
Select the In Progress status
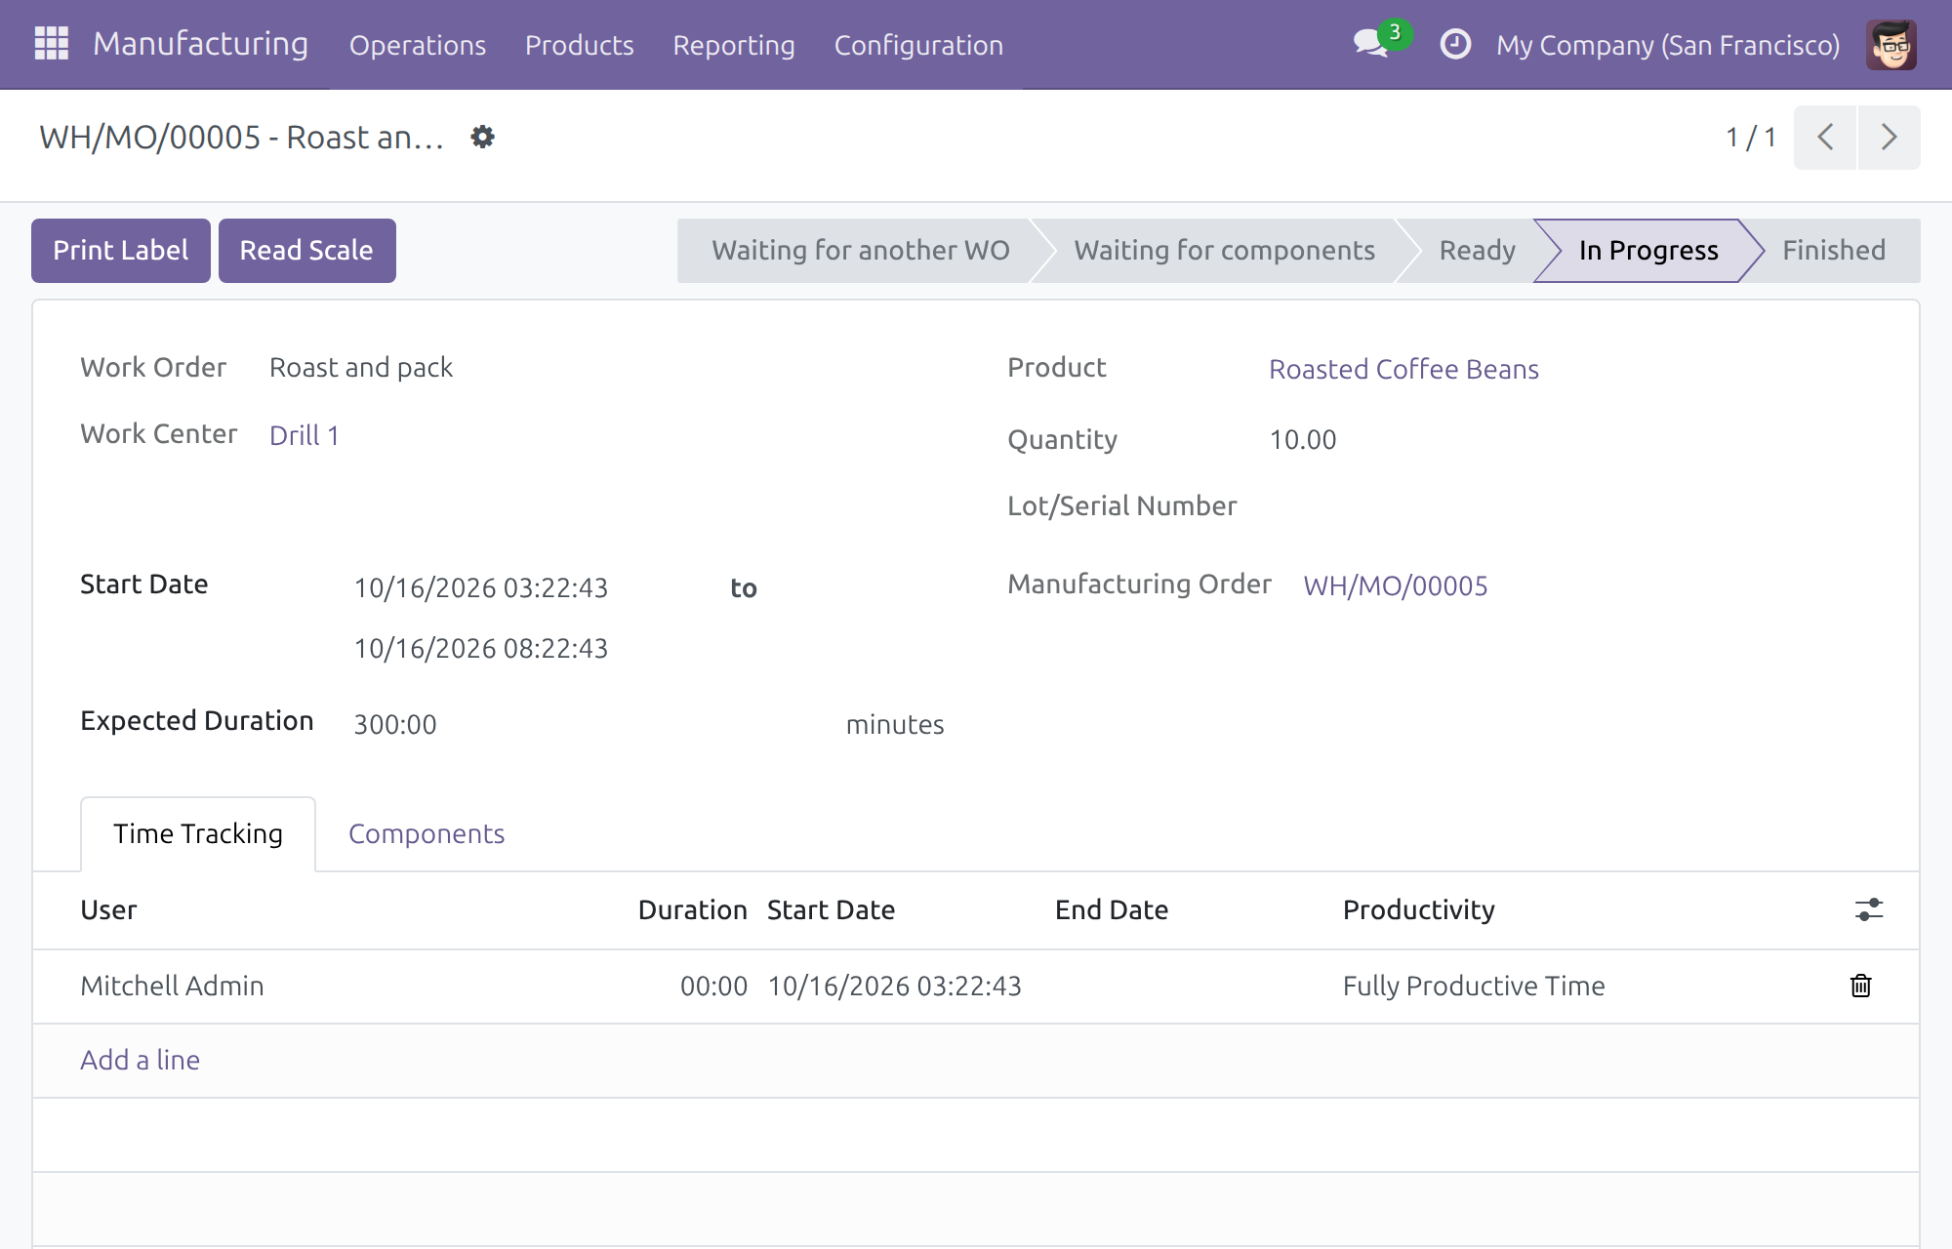point(1648,251)
